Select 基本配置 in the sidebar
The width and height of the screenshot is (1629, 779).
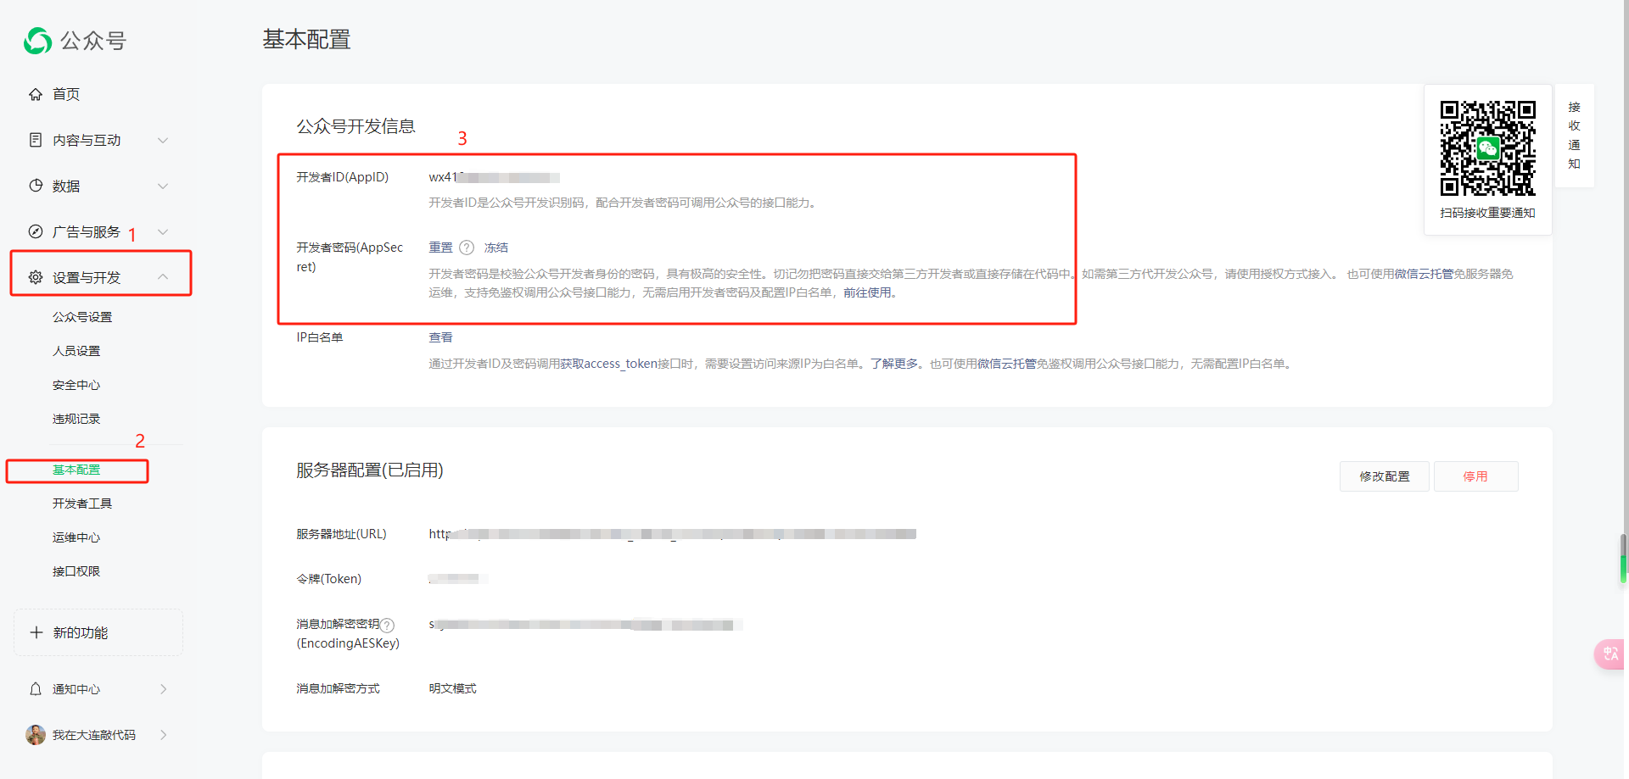pyautogui.click(x=76, y=470)
